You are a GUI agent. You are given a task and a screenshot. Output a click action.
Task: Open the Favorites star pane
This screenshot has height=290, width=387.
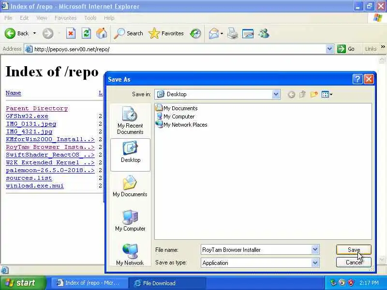(x=166, y=33)
